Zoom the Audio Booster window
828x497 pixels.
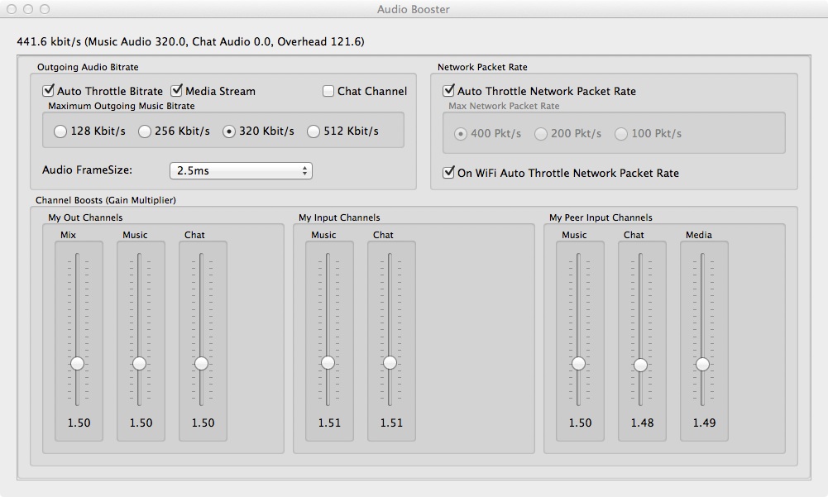coord(45,9)
